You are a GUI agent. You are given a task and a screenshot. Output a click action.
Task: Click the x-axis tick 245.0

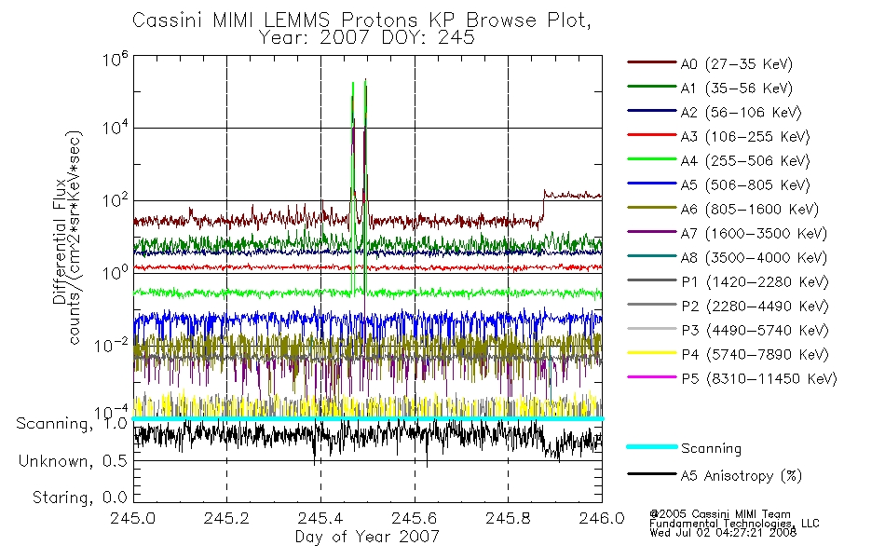[132, 518]
